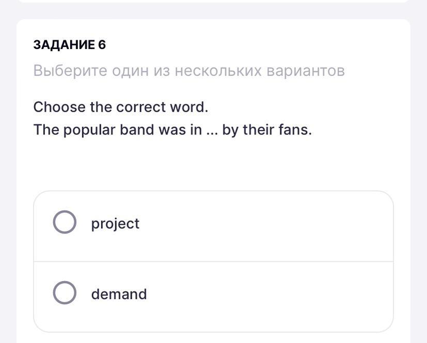The image size is (427, 343).
Task: Select the radio button next to project
Action: pyautogui.click(x=65, y=223)
